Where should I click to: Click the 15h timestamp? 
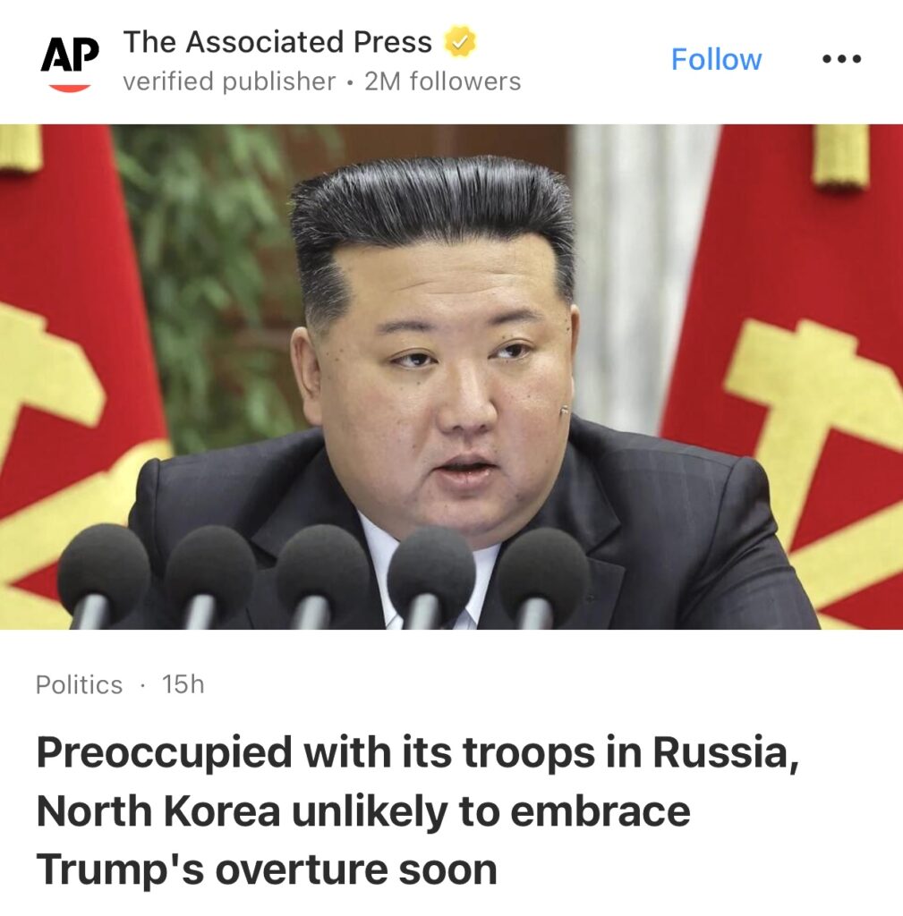click(183, 684)
